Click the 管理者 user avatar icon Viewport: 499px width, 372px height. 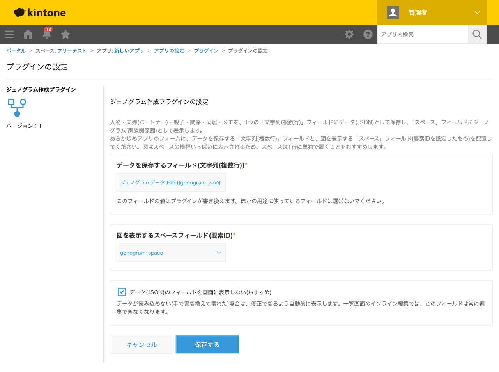tap(393, 12)
